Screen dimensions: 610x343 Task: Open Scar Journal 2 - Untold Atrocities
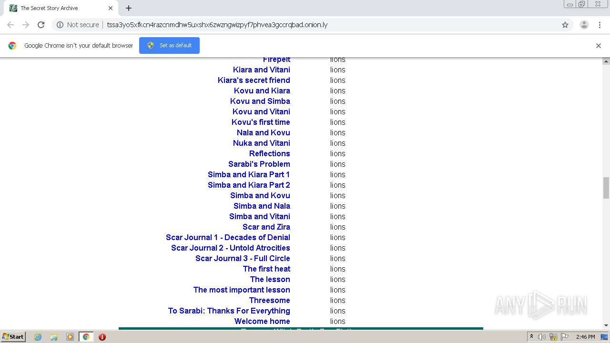(231, 248)
